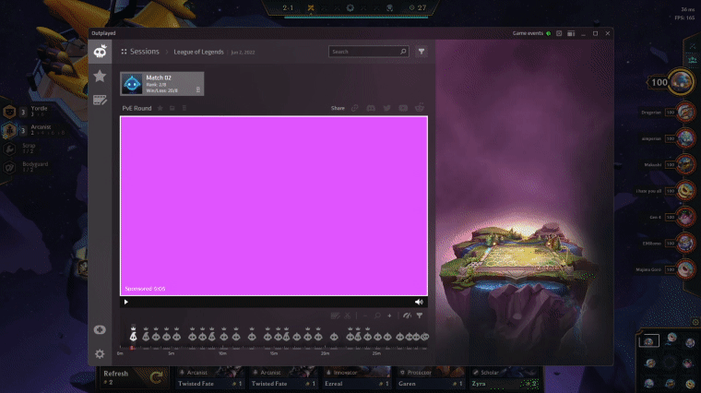Click timeline magnifier zoom icon

click(377, 316)
